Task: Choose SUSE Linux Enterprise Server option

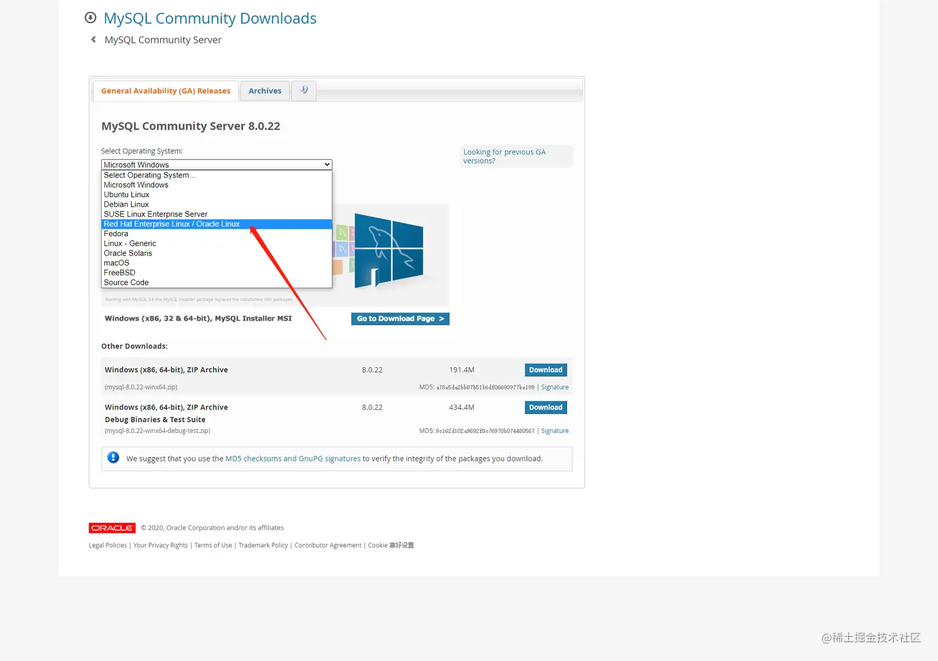Action: coord(217,214)
